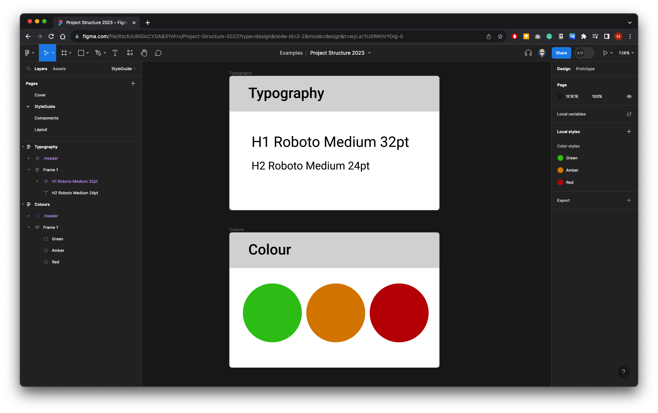Screen dimensions: 658x413
Task: Toggle page background visibility eye
Action: pos(629,96)
